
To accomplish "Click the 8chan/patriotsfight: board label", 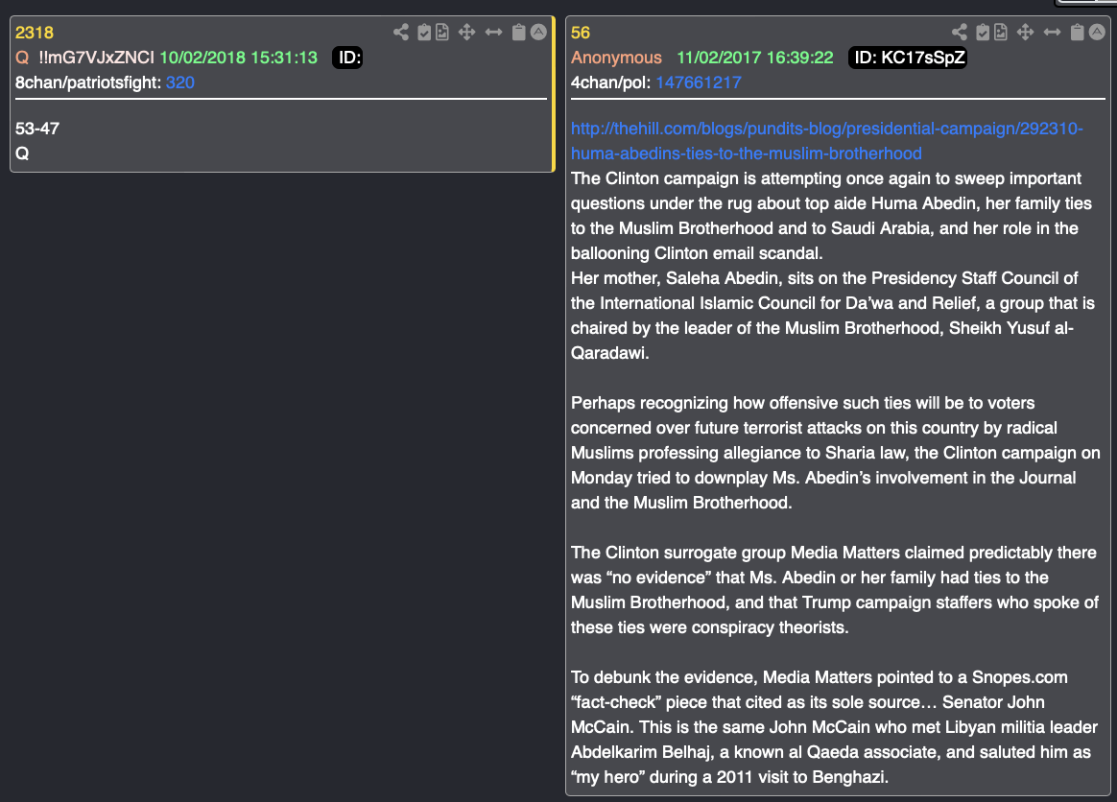I will [x=88, y=83].
